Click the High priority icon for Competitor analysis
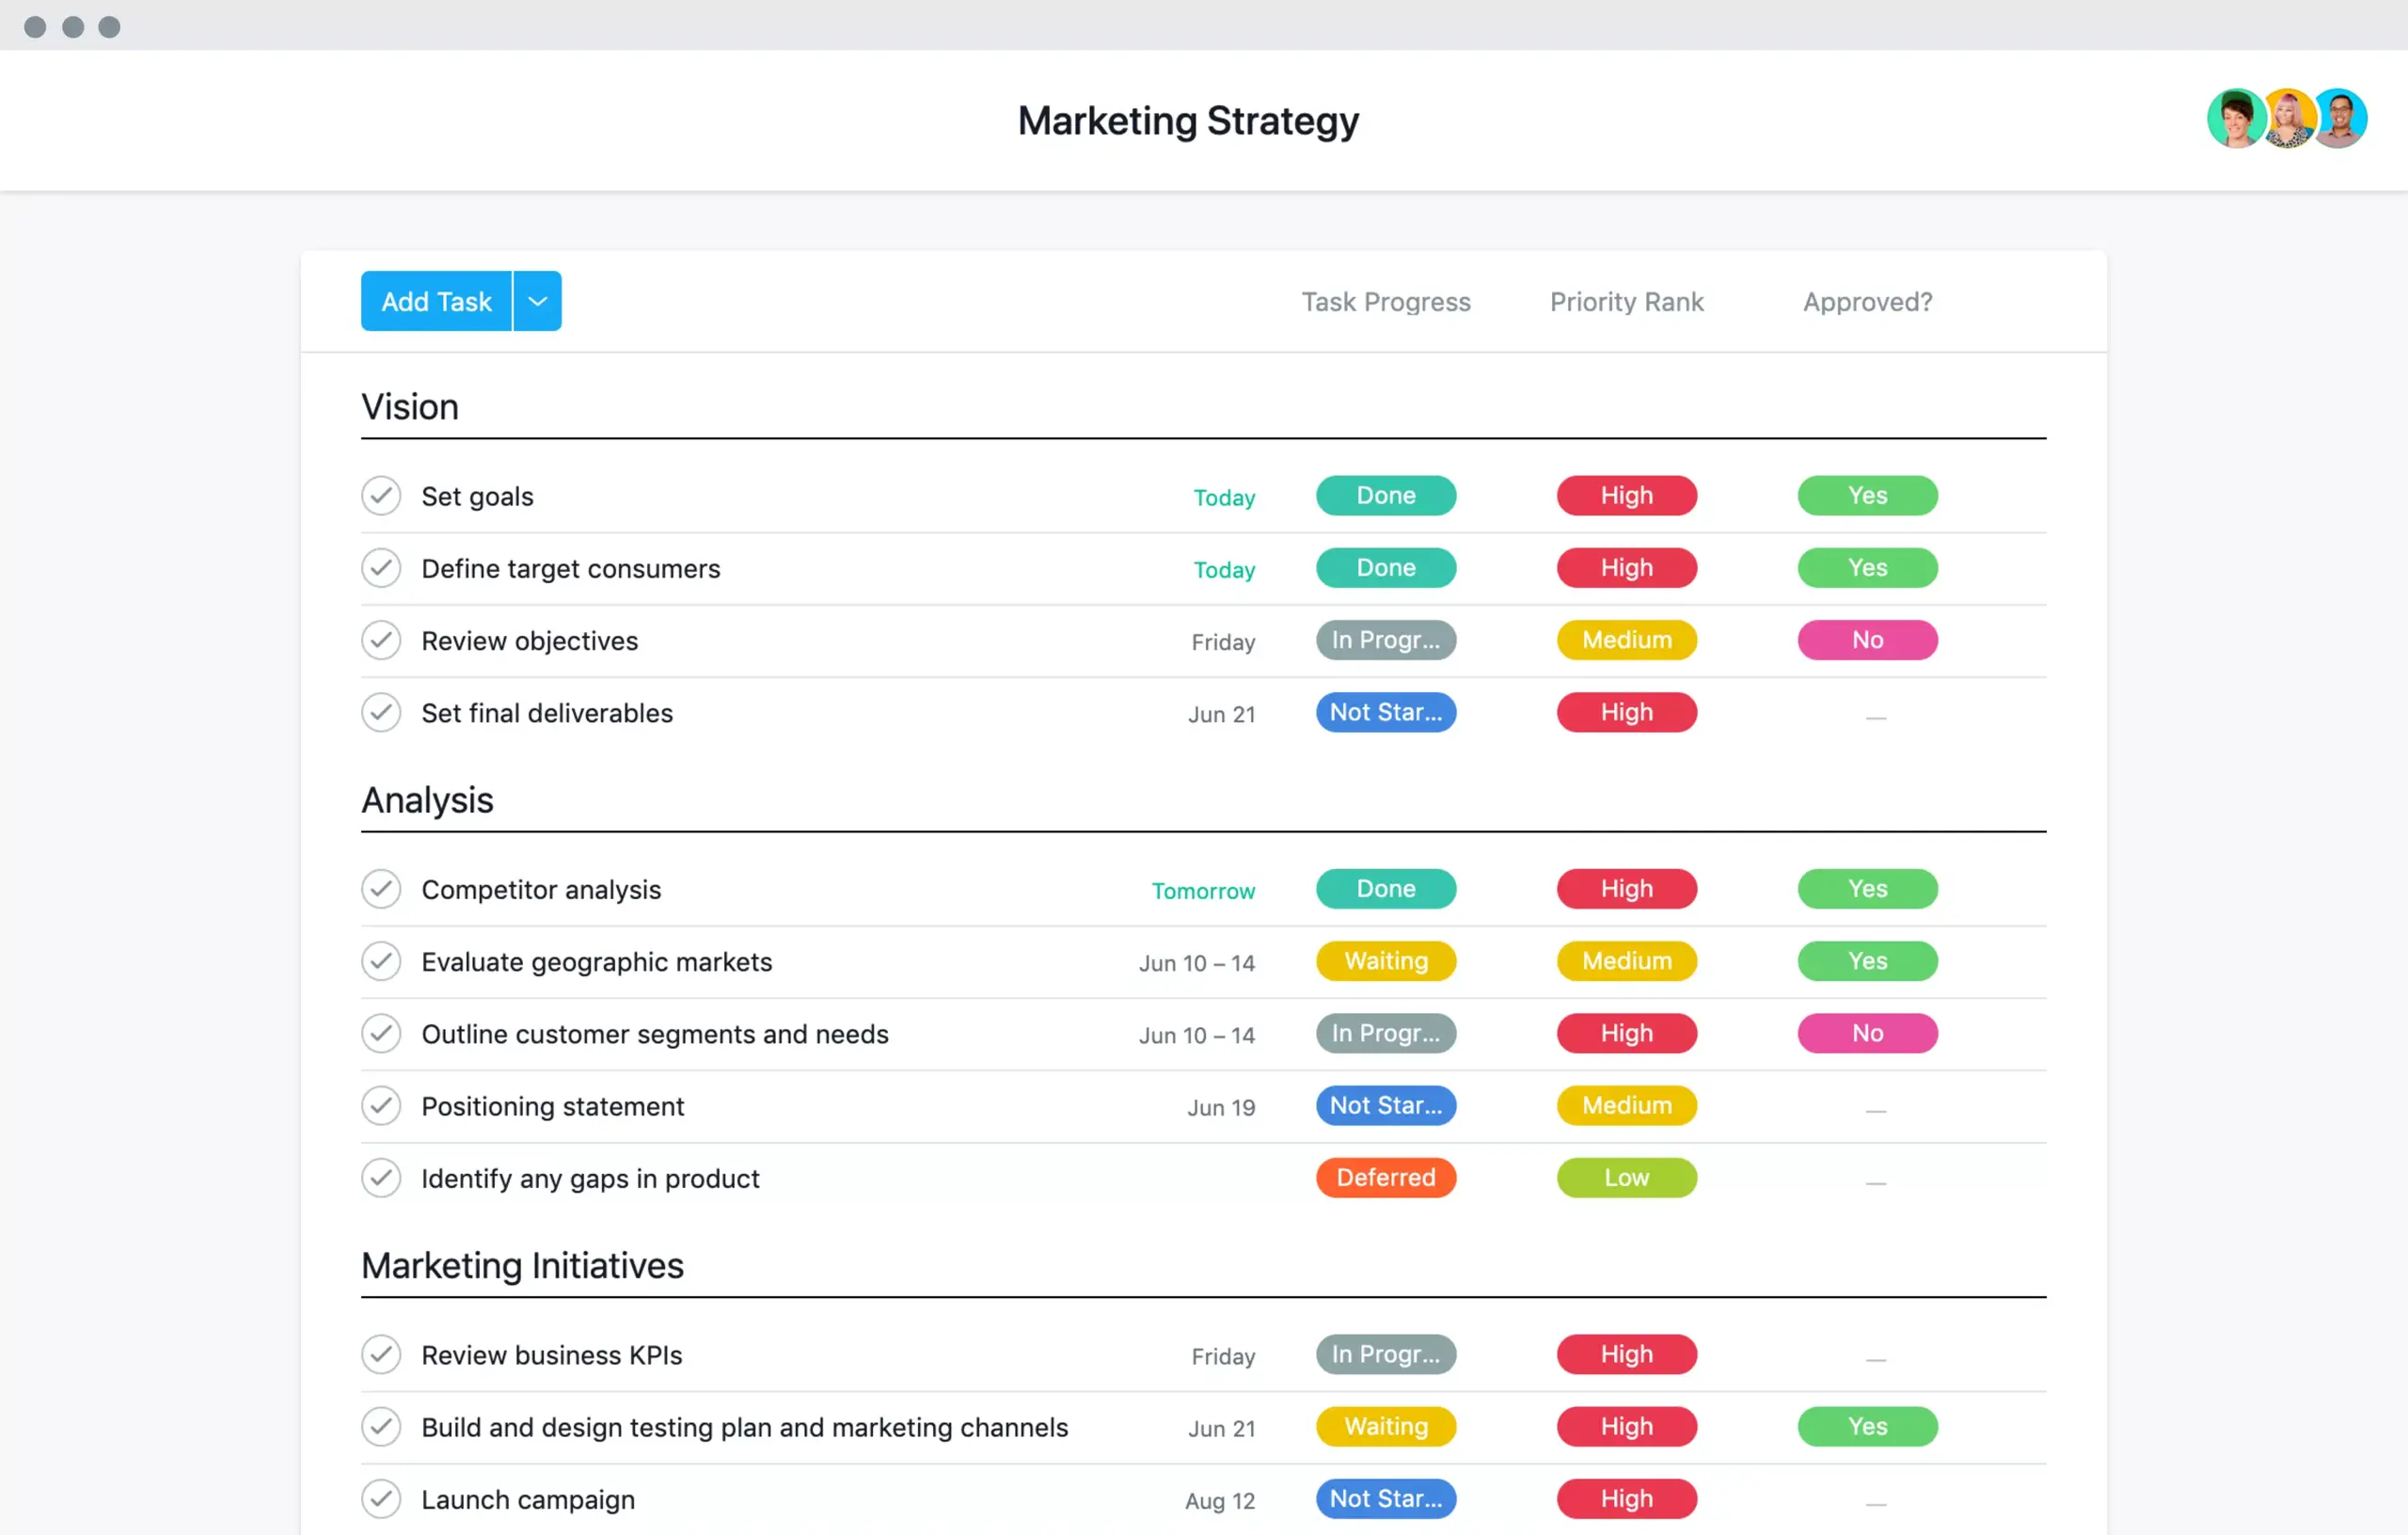The height and width of the screenshot is (1535, 2408). pos(1624,888)
